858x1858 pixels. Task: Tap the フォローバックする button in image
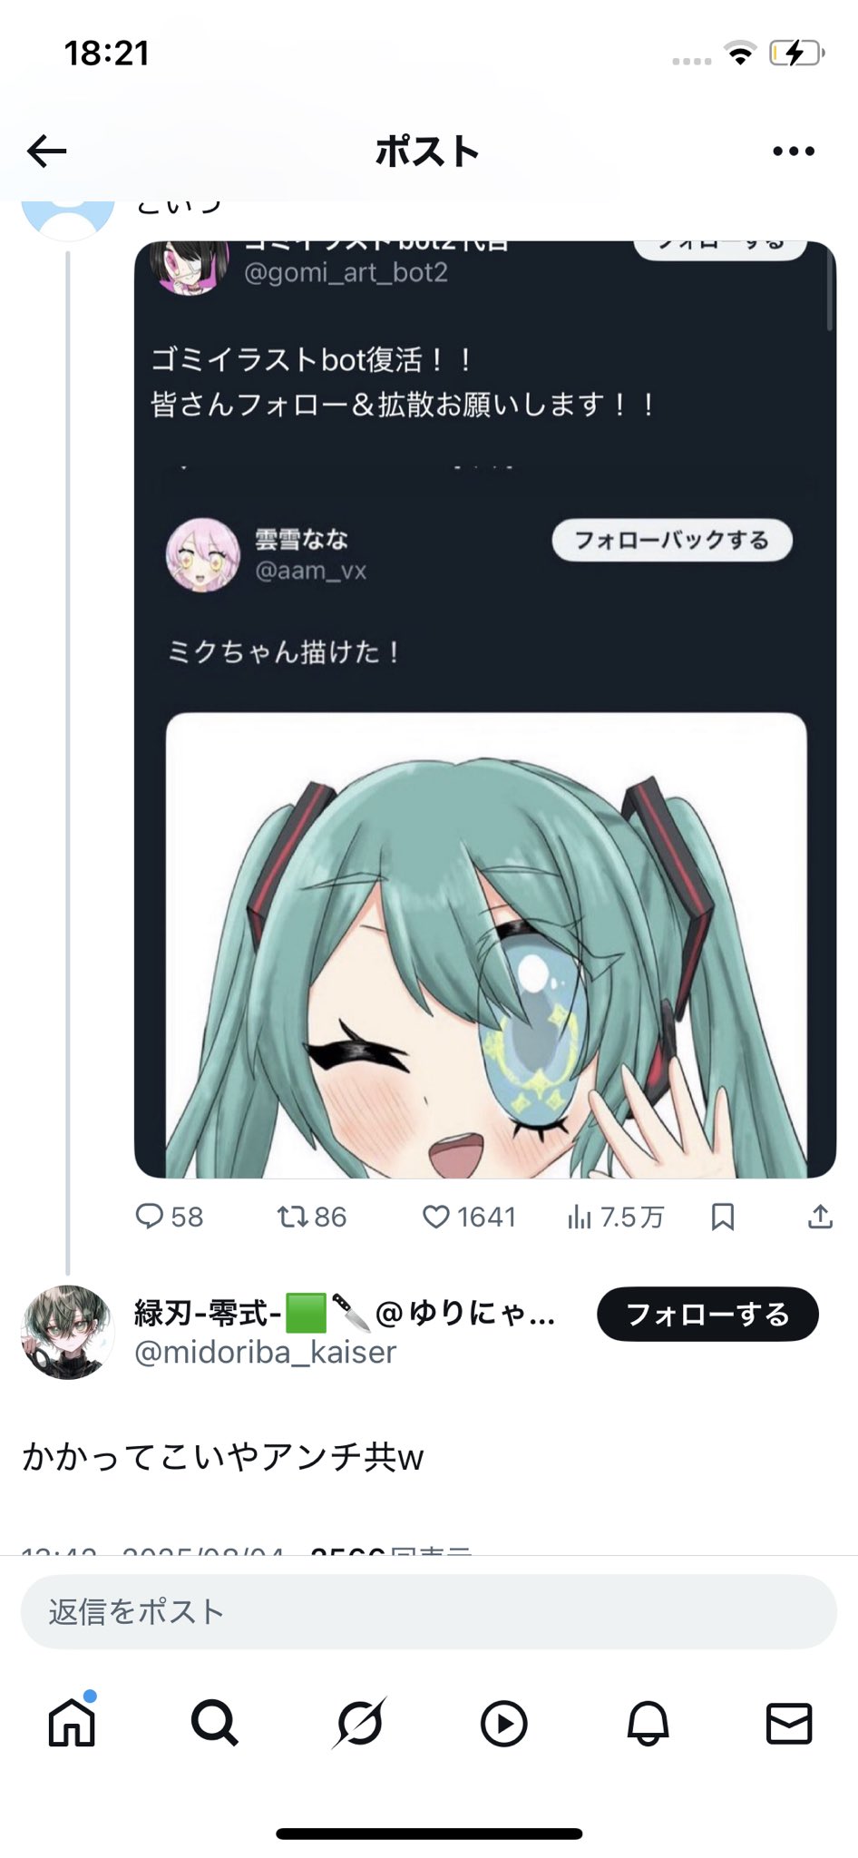pyautogui.click(x=672, y=541)
